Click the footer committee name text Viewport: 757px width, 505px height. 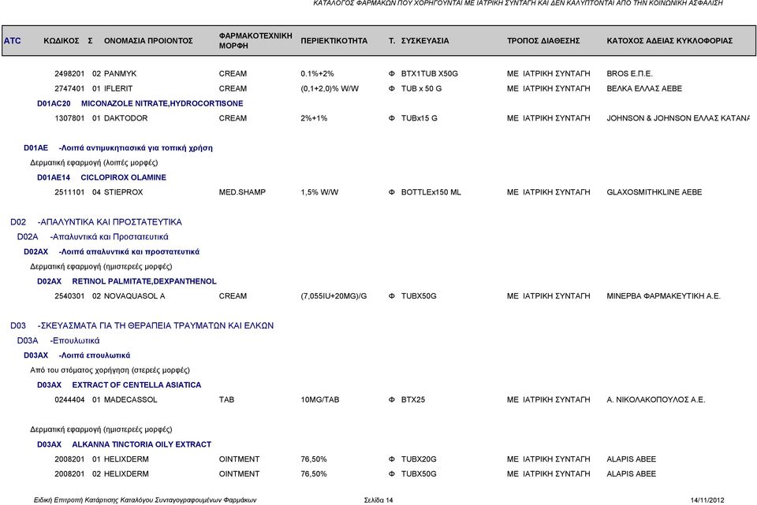[x=145, y=500]
